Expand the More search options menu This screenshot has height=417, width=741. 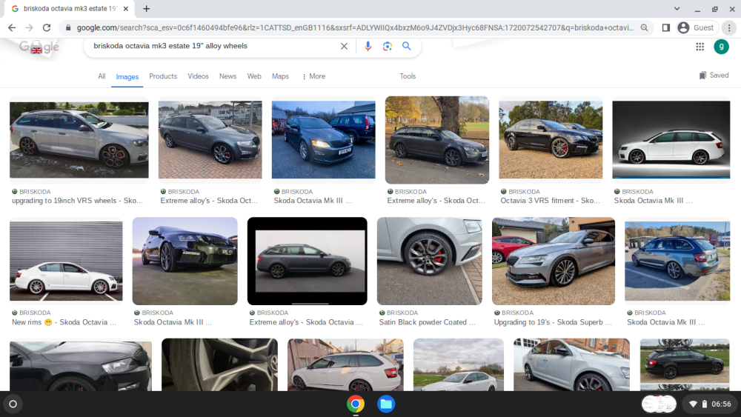tap(313, 76)
